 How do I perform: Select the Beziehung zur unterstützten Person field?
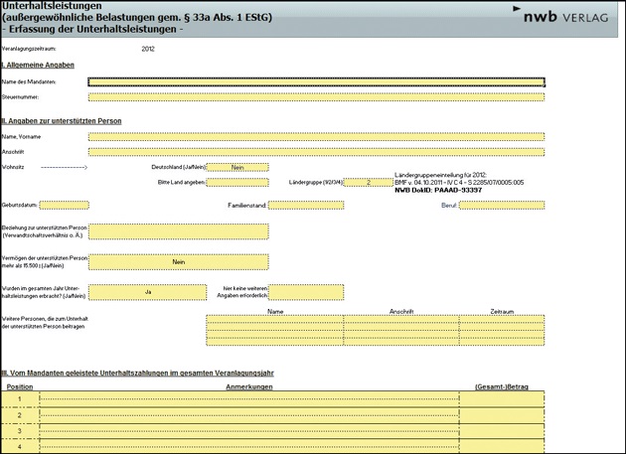tap(179, 231)
